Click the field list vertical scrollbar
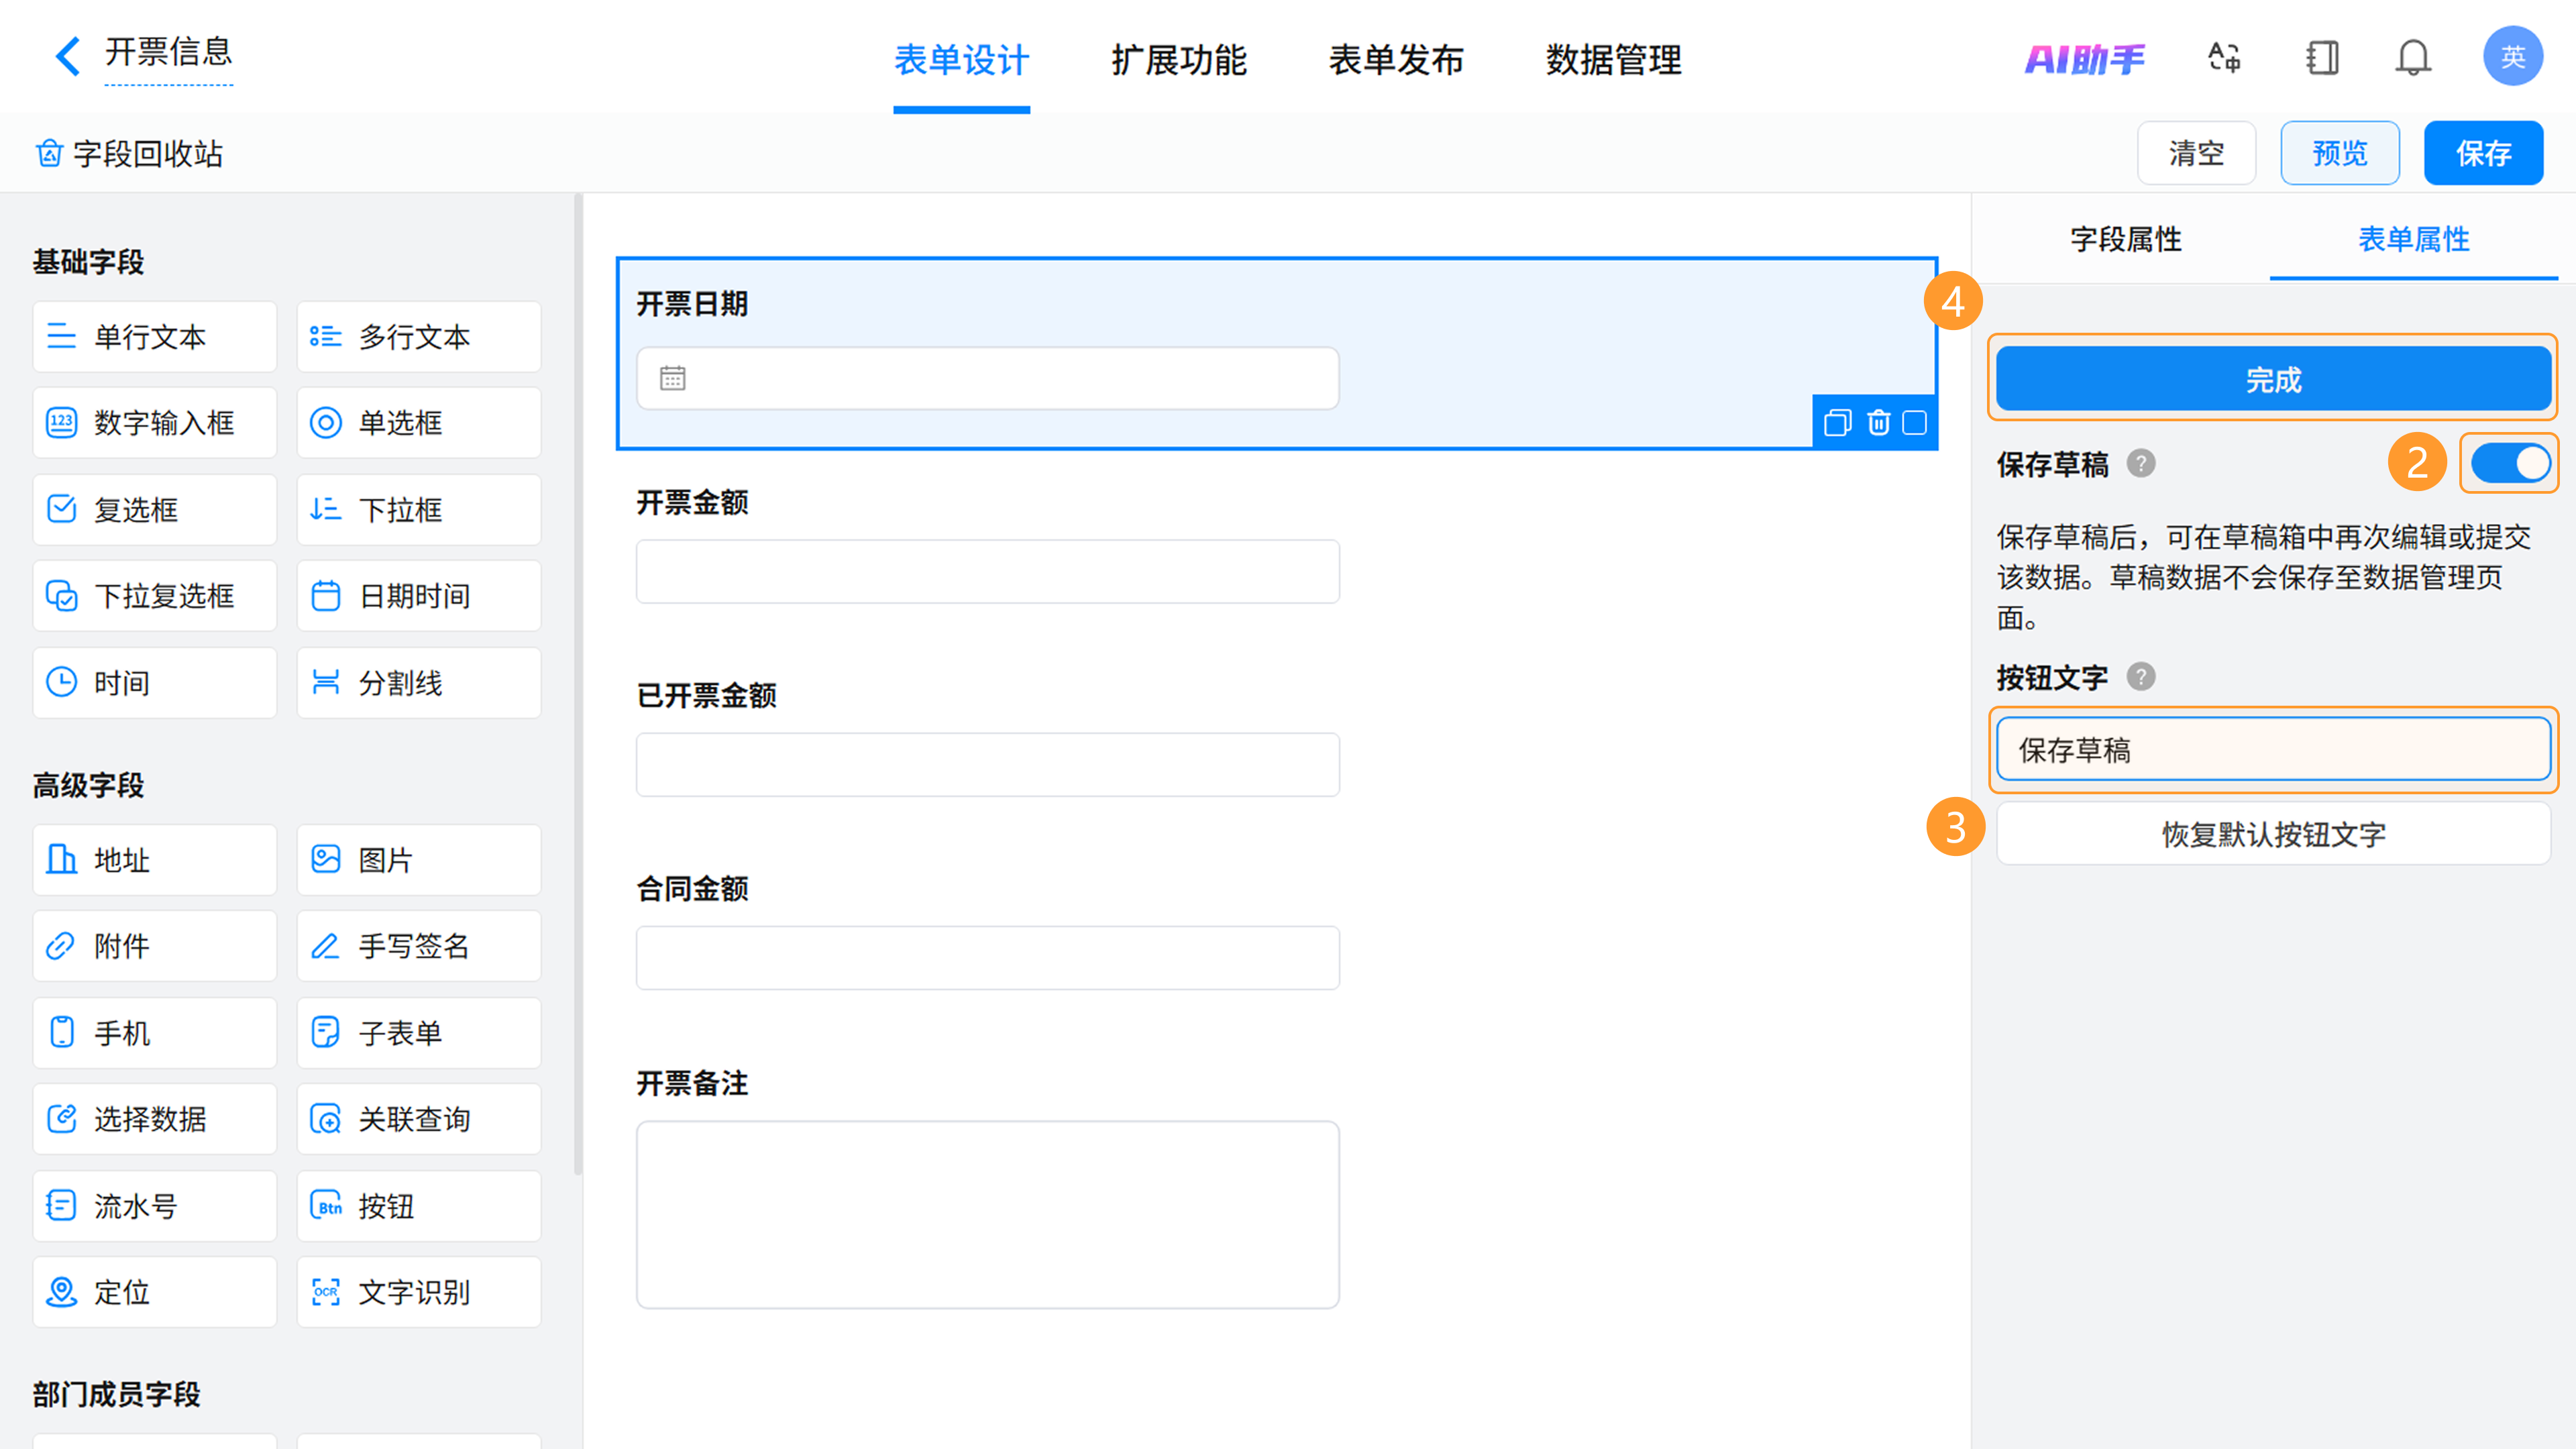 click(x=577, y=685)
